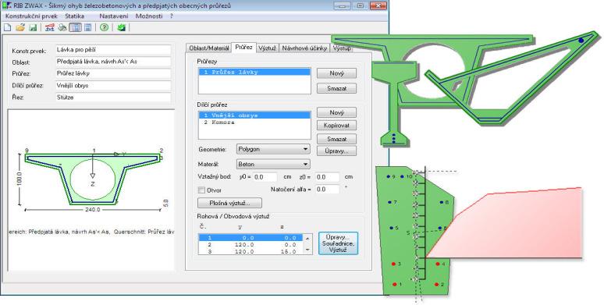Switch to the Výztuž tab
This screenshot has width=604, height=305.
tap(268, 48)
